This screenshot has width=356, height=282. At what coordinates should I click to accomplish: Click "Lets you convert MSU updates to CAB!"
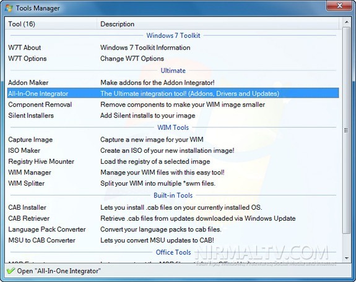point(157,240)
